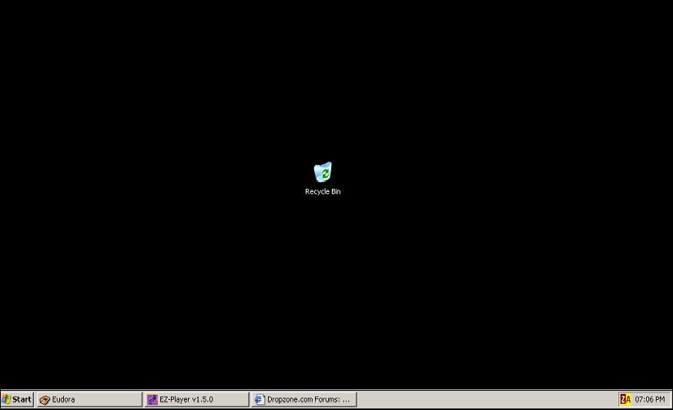Click the Eudora envelope icon in taskbar
Image resolution: width=673 pixels, height=410 pixels.
[45, 400]
